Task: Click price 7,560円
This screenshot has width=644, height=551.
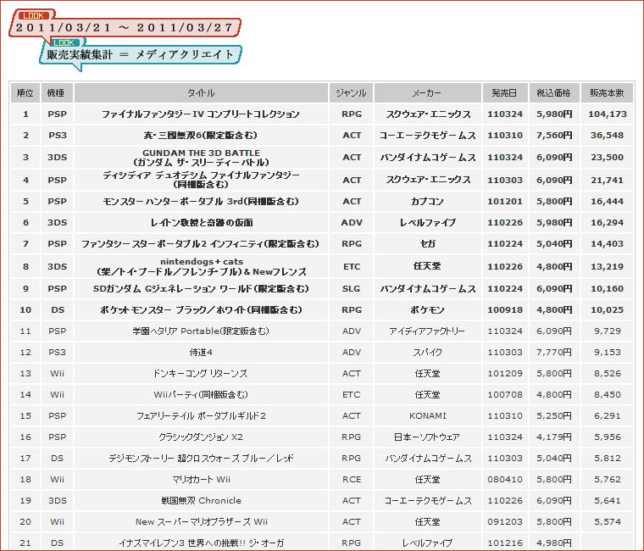Action: pyautogui.click(x=554, y=135)
